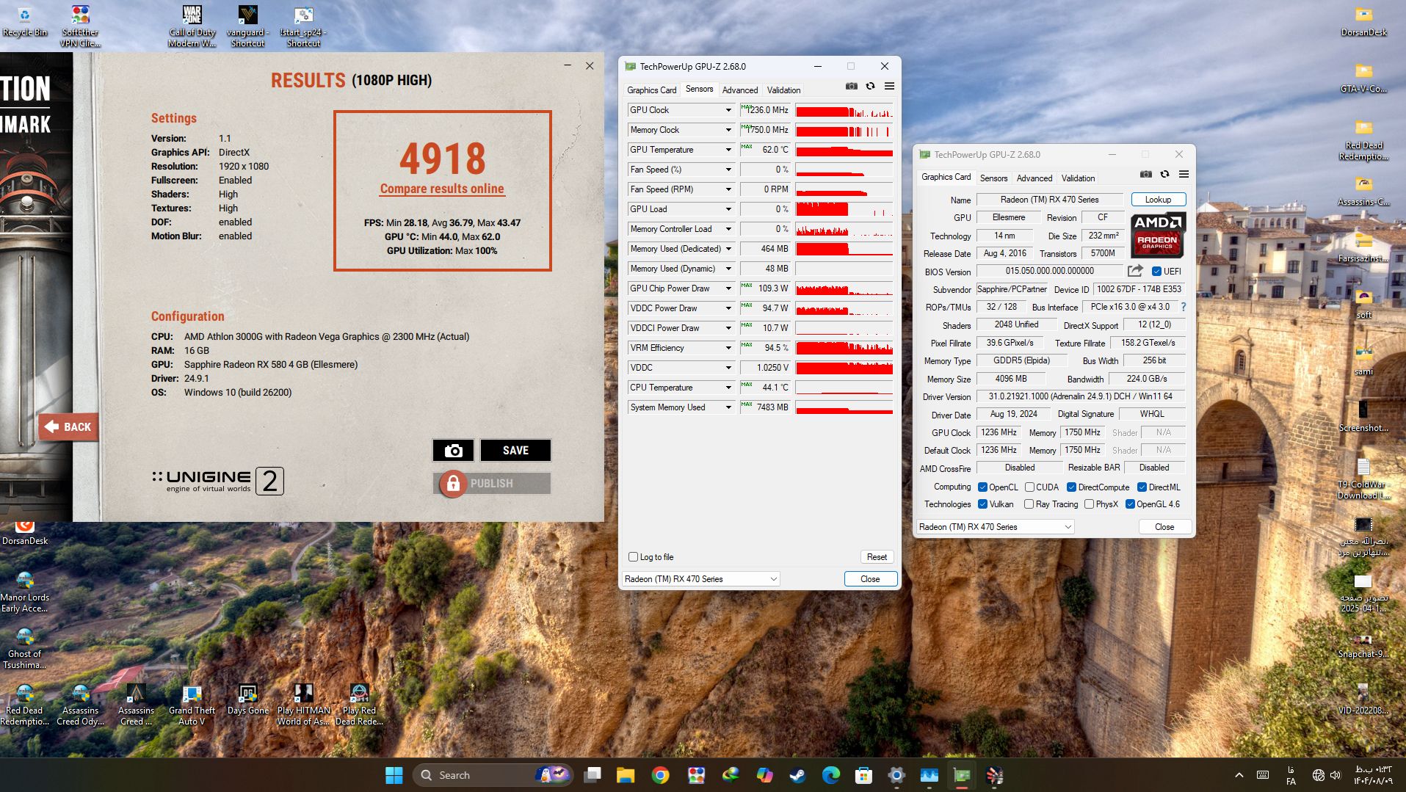Toggle the UEFI checkbox
This screenshot has width=1406, height=792.
coord(1156,272)
